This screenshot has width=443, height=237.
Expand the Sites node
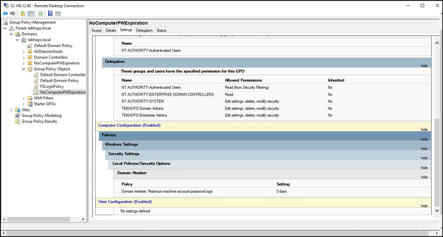(x=11, y=110)
